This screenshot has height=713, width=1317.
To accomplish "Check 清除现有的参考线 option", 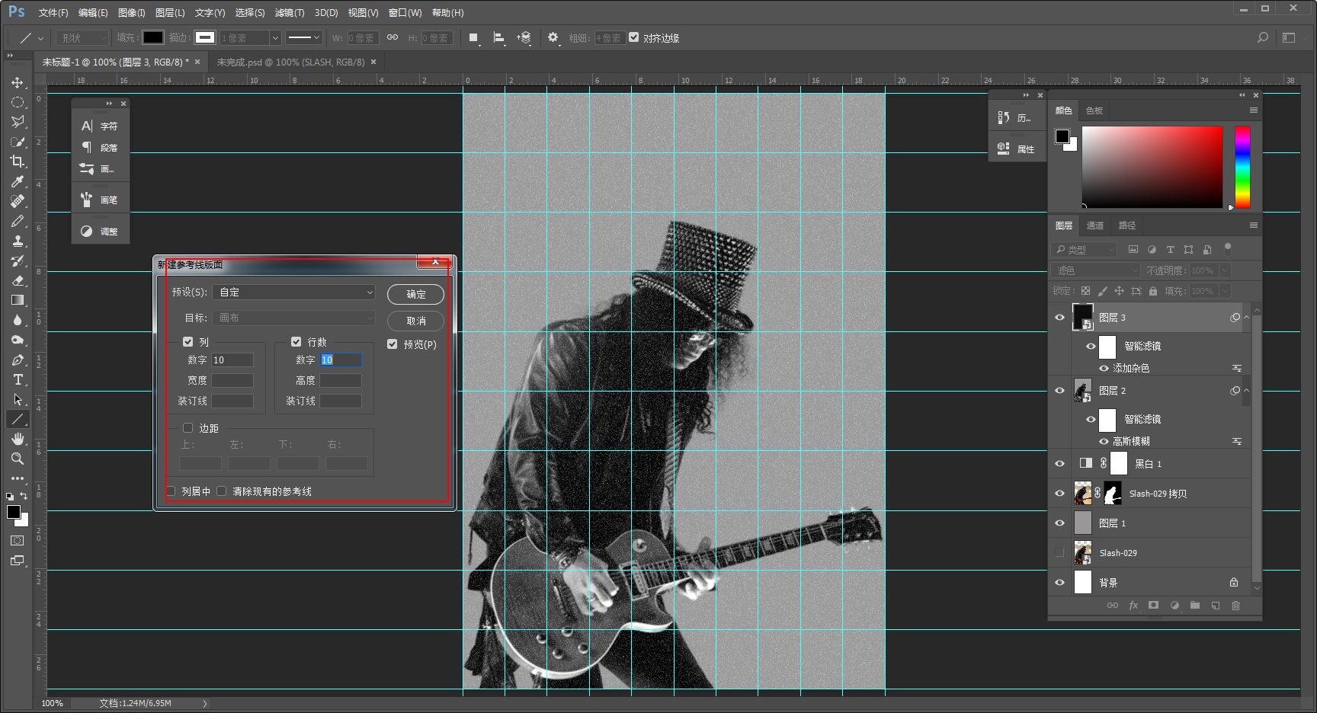I will (222, 491).
